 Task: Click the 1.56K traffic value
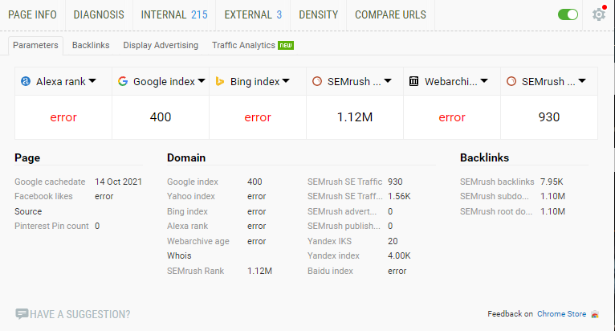399,196
